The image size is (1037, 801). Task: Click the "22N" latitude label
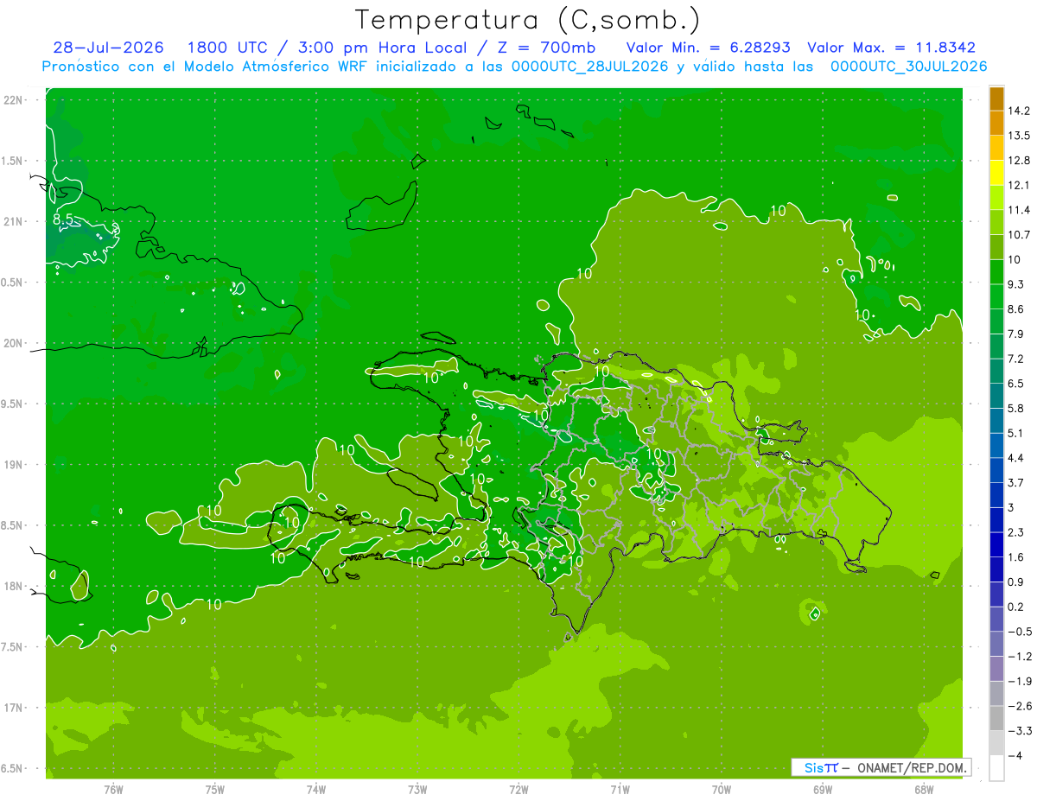click(11, 99)
